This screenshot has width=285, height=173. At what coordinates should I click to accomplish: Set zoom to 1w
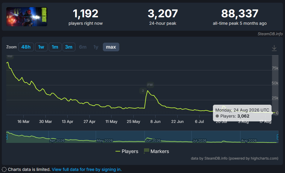pyautogui.click(x=41, y=47)
